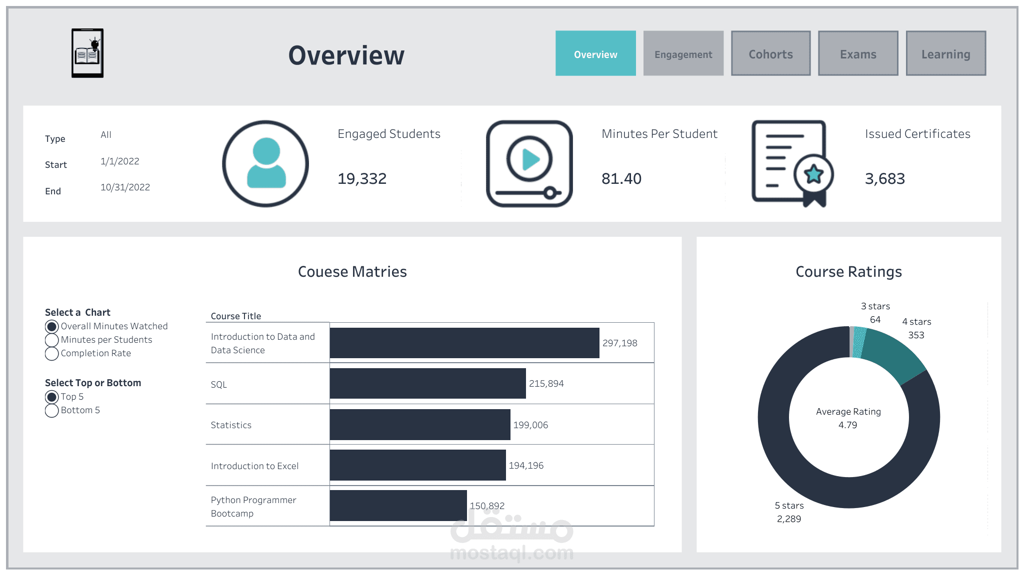Open the Exams tab

[858, 53]
